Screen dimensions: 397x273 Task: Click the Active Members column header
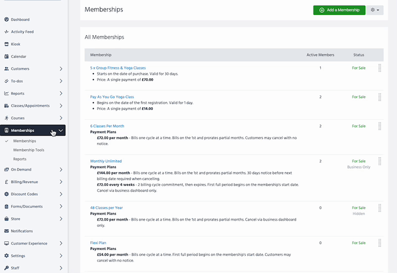[x=320, y=55]
